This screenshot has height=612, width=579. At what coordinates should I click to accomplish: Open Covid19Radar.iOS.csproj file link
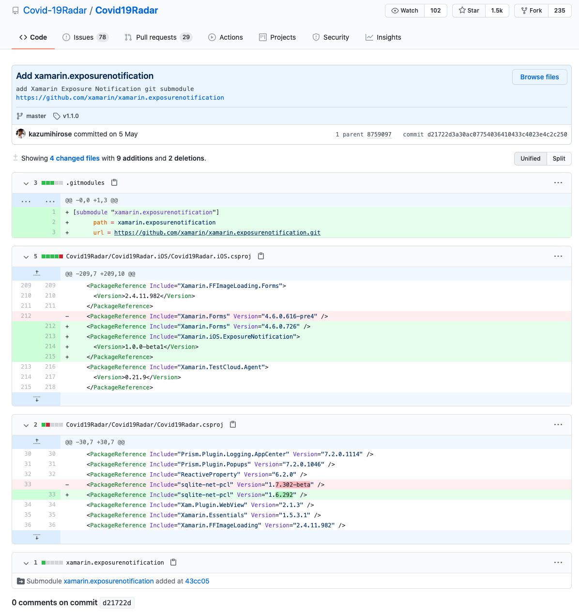click(x=159, y=256)
